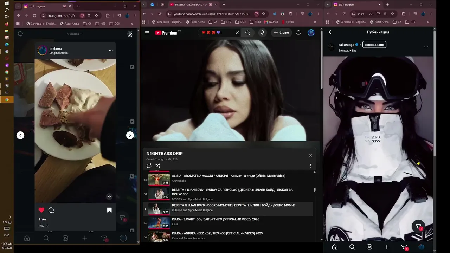The width and height of the screenshot is (450, 253).
Task: Open the THM bookmarks folder in the YouTube window
Action: pyautogui.click(x=255, y=22)
